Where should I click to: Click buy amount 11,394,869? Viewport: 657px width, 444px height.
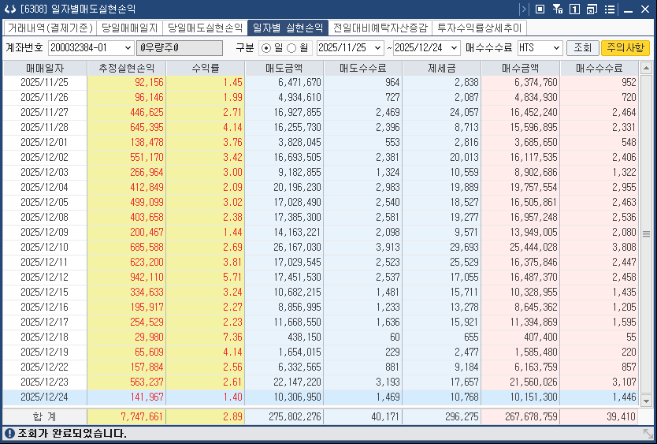coord(534,323)
